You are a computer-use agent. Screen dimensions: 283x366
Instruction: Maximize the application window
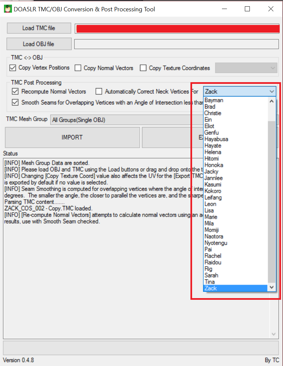pyautogui.click(x=247, y=9)
